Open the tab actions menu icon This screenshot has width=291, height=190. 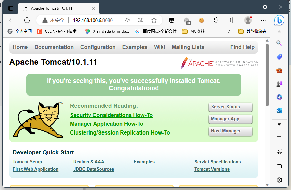11,8
